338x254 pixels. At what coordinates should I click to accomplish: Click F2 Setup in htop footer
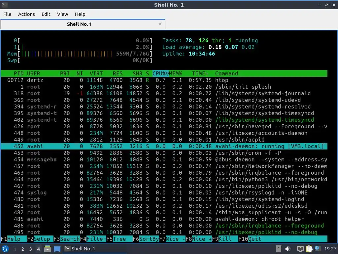pyautogui.click(x=40, y=239)
